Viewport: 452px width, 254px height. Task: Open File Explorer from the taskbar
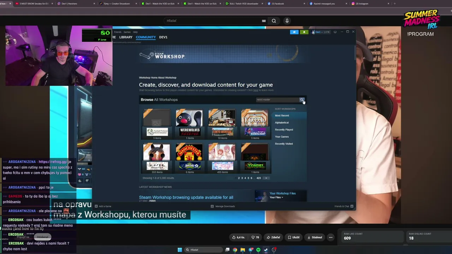click(243, 250)
